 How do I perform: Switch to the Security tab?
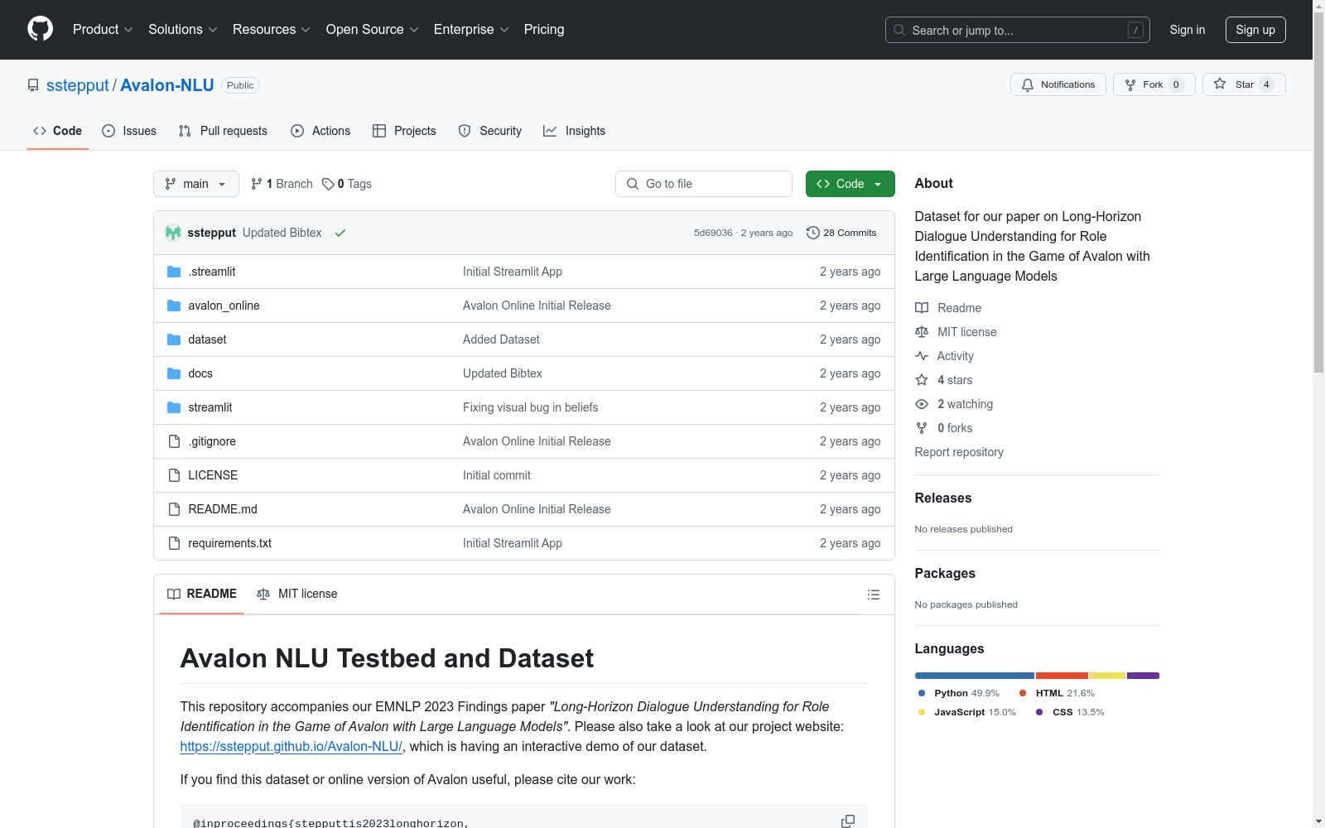click(x=490, y=131)
